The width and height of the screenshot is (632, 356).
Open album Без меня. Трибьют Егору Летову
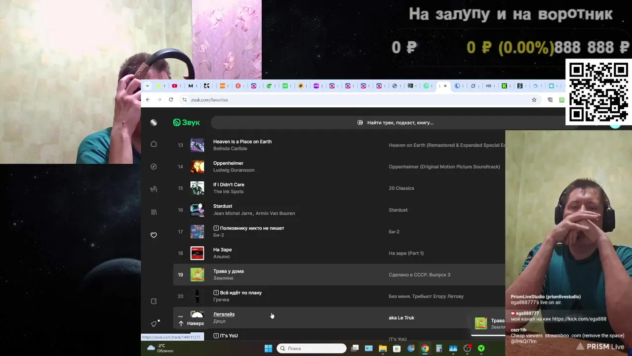(x=426, y=296)
